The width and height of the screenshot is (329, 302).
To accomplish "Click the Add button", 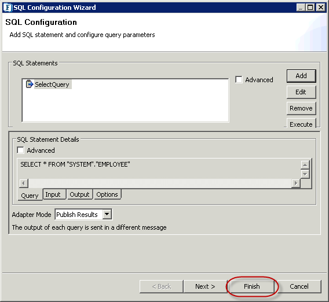I will 301,76.
